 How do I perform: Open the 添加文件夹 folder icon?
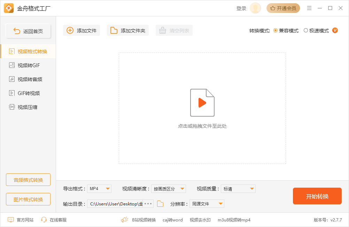pyautogui.click(x=113, y=30)
